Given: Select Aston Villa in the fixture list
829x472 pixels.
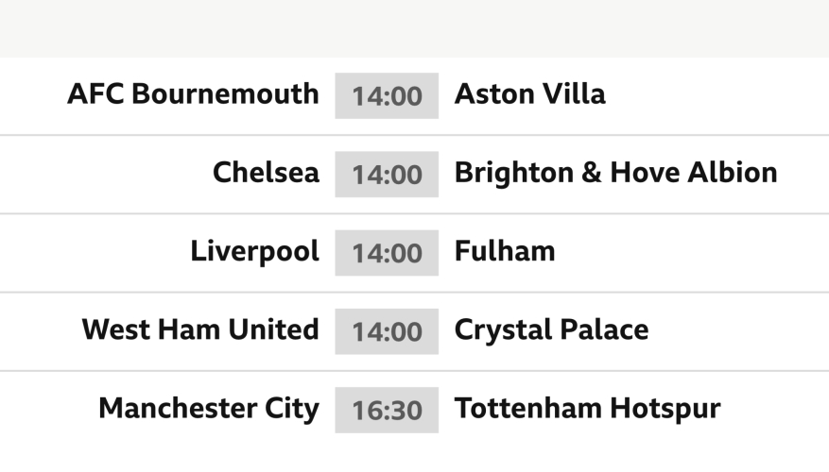Looking at the screenshot, I should tap(529, 94).
